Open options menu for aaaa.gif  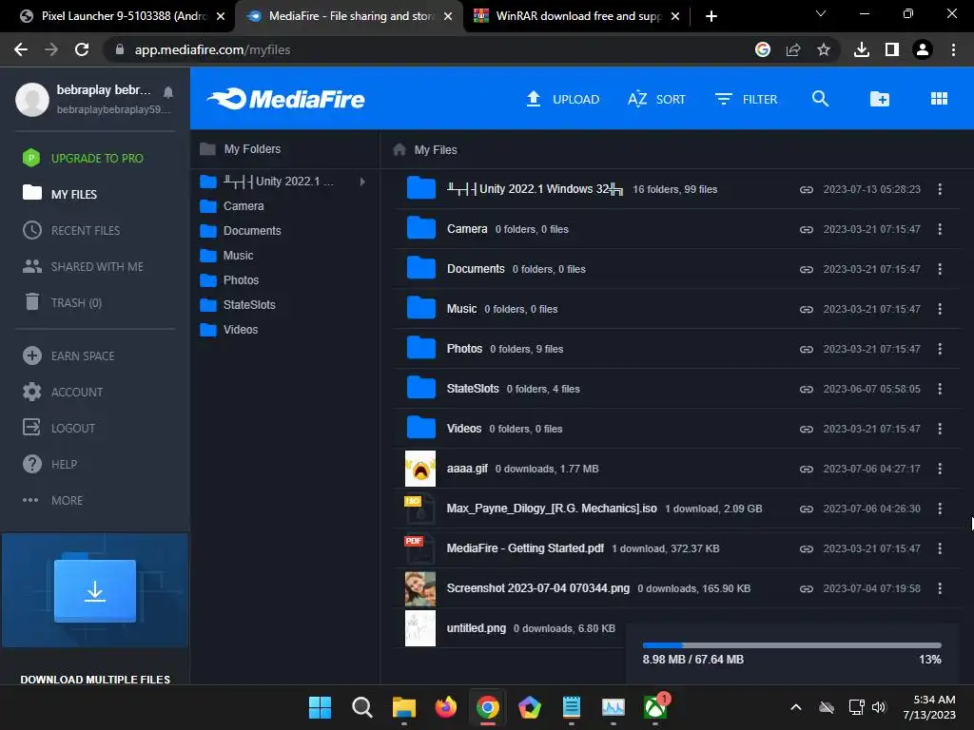click(x=940, y=469)
